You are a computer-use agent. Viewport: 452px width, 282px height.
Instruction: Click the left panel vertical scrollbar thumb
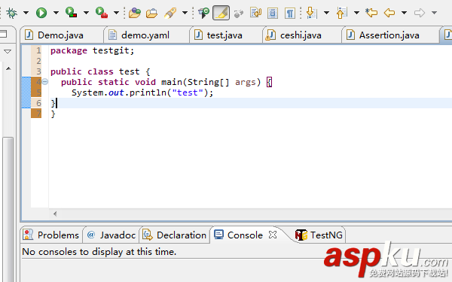[8, 210]
